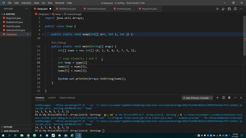
Task: Open the green checkmark app on the taskbar
Action: pos(53,135)
